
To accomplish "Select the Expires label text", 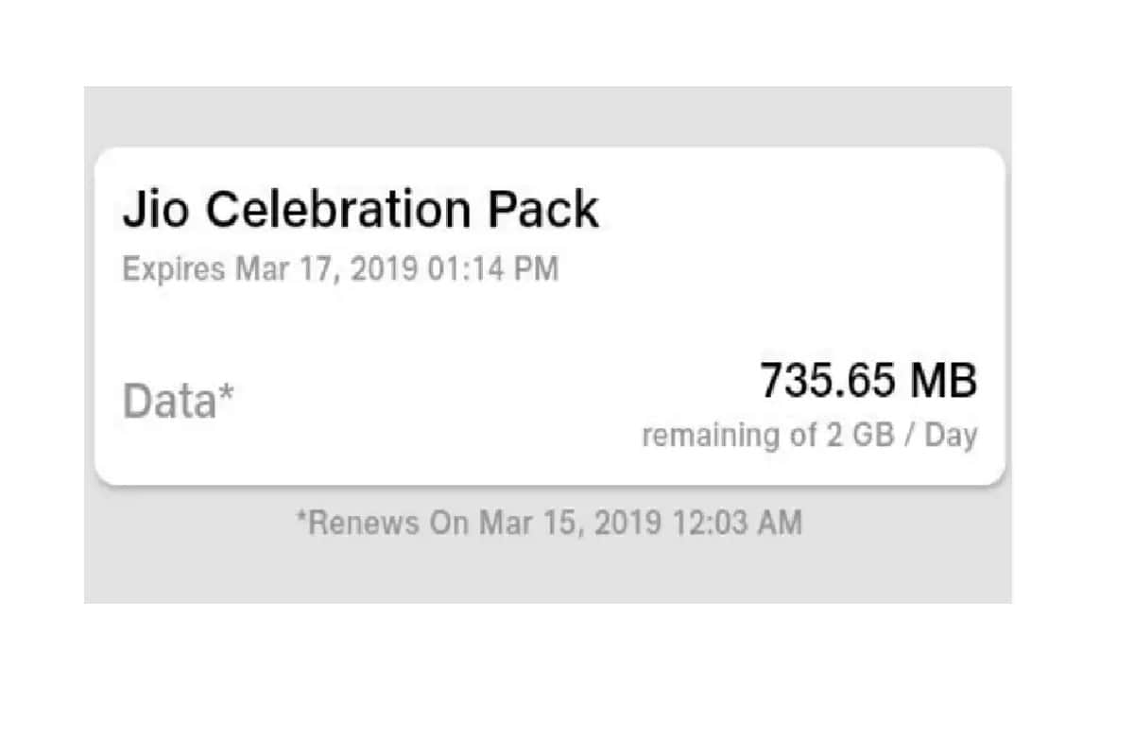I will pyautogui.click(x=172, y=268).
